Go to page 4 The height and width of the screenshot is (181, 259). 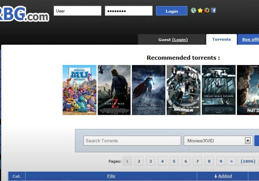coord(162,161)
